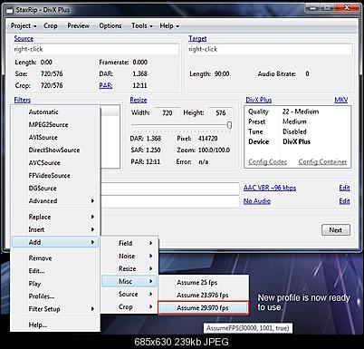364x349 pixels.
Task: Click the Width input field
Action: 168,113
